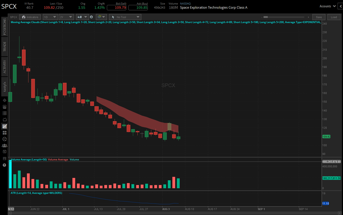The width and height of the screenshot is (343, 215).
Task: Click the Volume 180M value
Action: [x=173, y=8]
